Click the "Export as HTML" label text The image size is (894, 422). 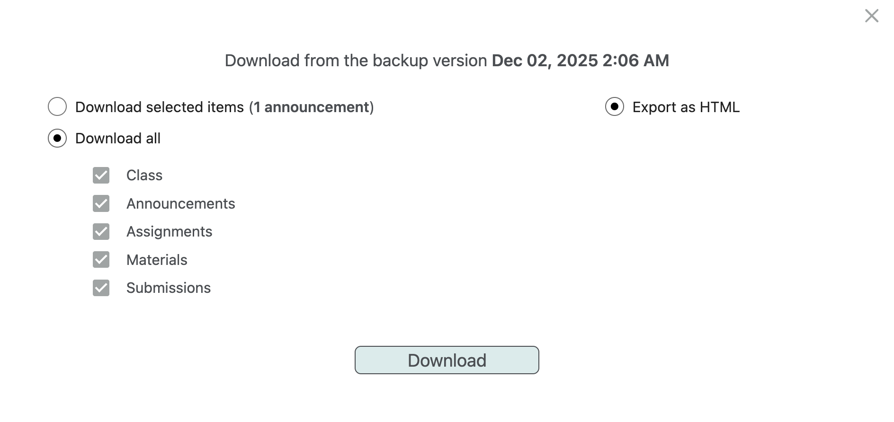[686, 107]
